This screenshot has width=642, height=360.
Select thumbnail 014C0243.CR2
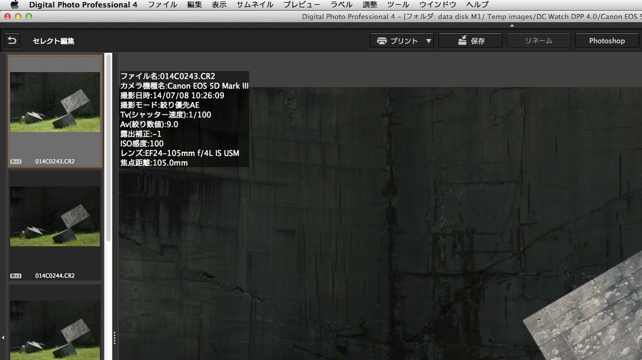[x=55, y=111]
